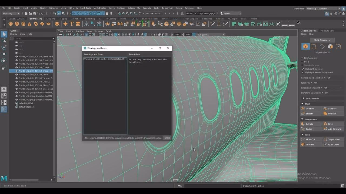Select Pick/Marquee radio option
Viewport: 346px width, 194px height.
pos(302,58)
